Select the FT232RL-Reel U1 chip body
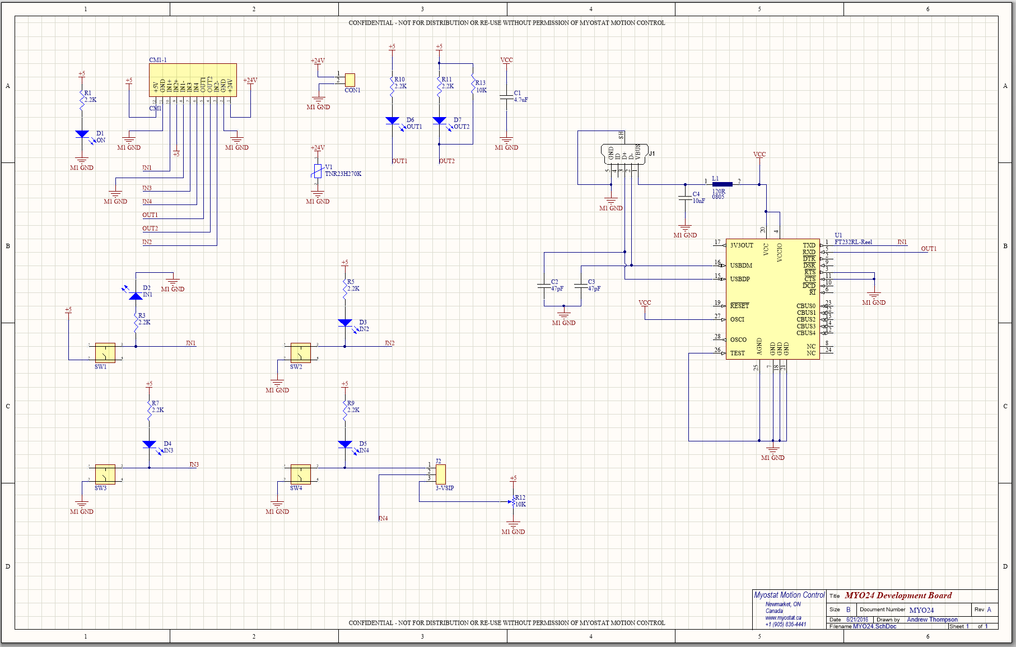This screenshot has height=647, width=1016. 772,299
